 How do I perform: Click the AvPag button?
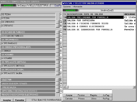[106, 95]
